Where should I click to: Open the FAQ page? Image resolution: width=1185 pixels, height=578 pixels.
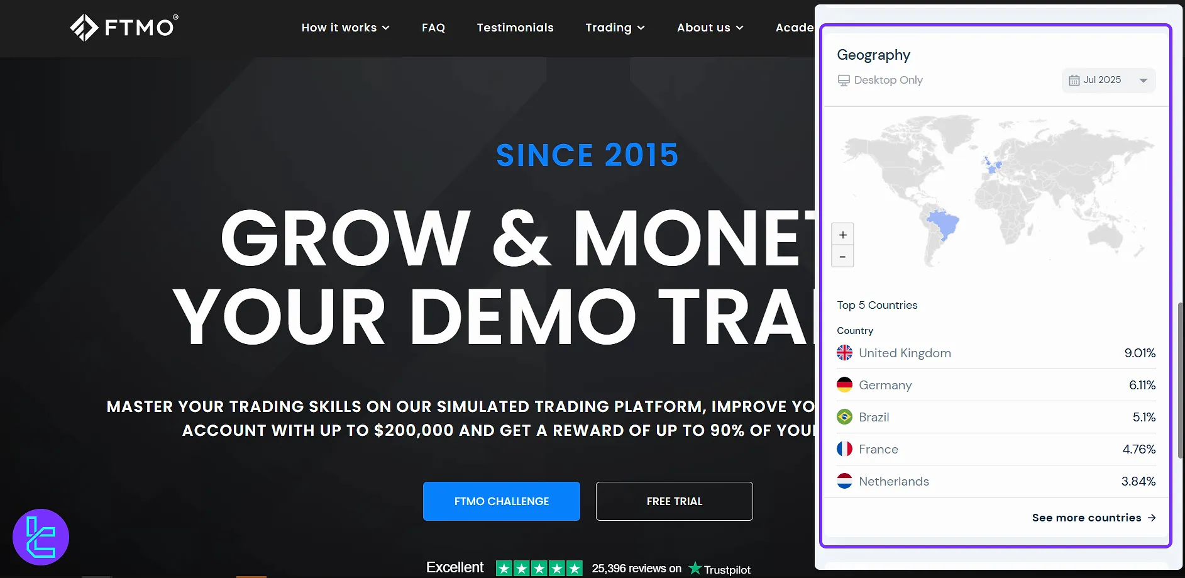[x=433, y=28]
